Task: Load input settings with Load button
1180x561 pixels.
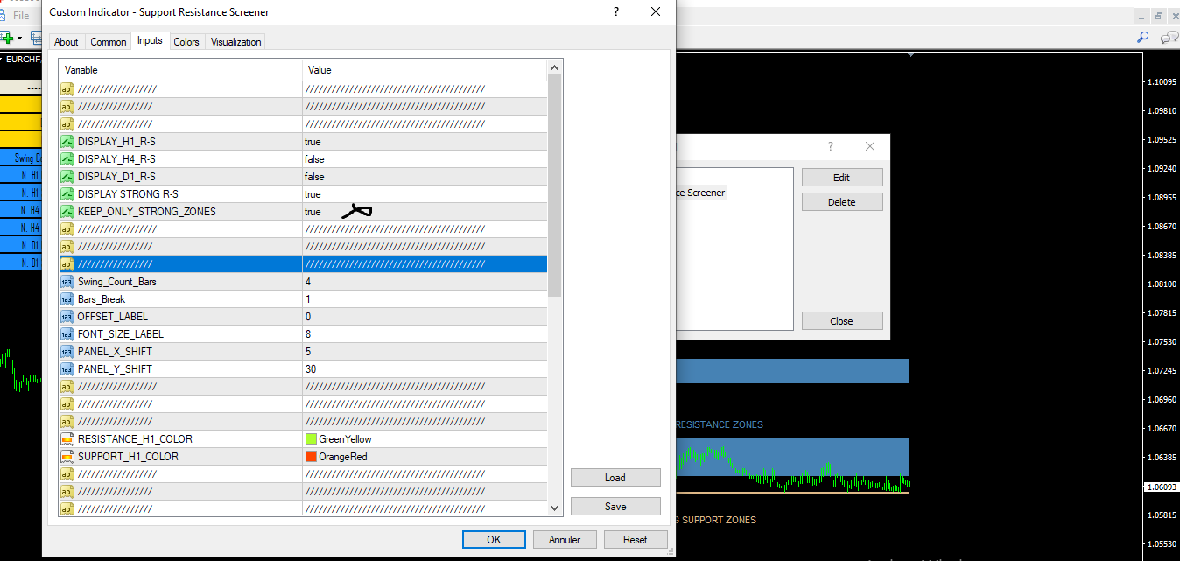Action: tap(615, 478)
